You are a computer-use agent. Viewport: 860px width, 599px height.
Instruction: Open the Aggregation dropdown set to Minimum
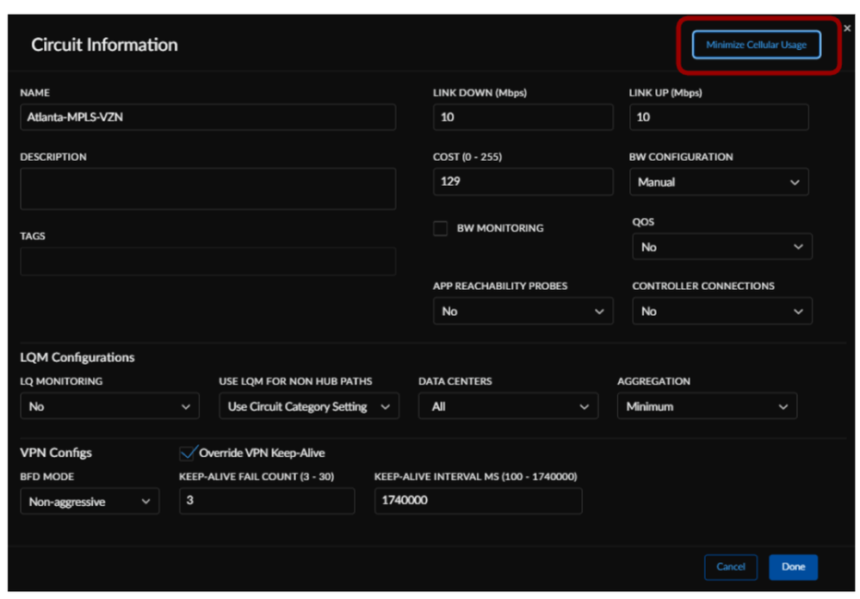(x=707, y=406)
